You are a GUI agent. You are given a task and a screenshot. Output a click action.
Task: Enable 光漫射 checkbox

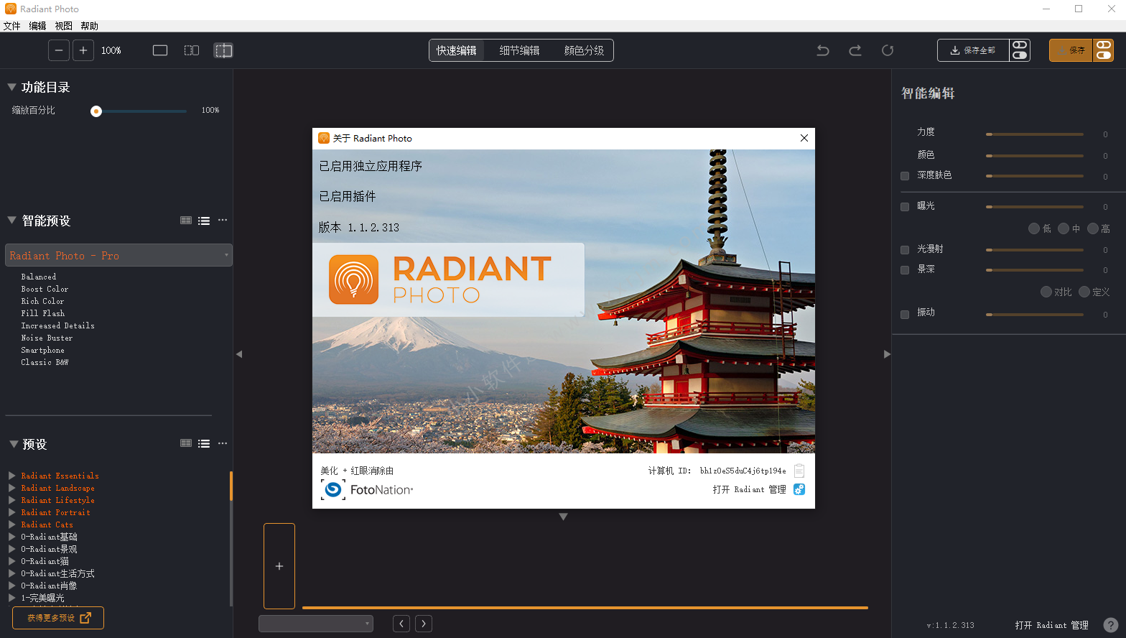[x=905, y=250]
